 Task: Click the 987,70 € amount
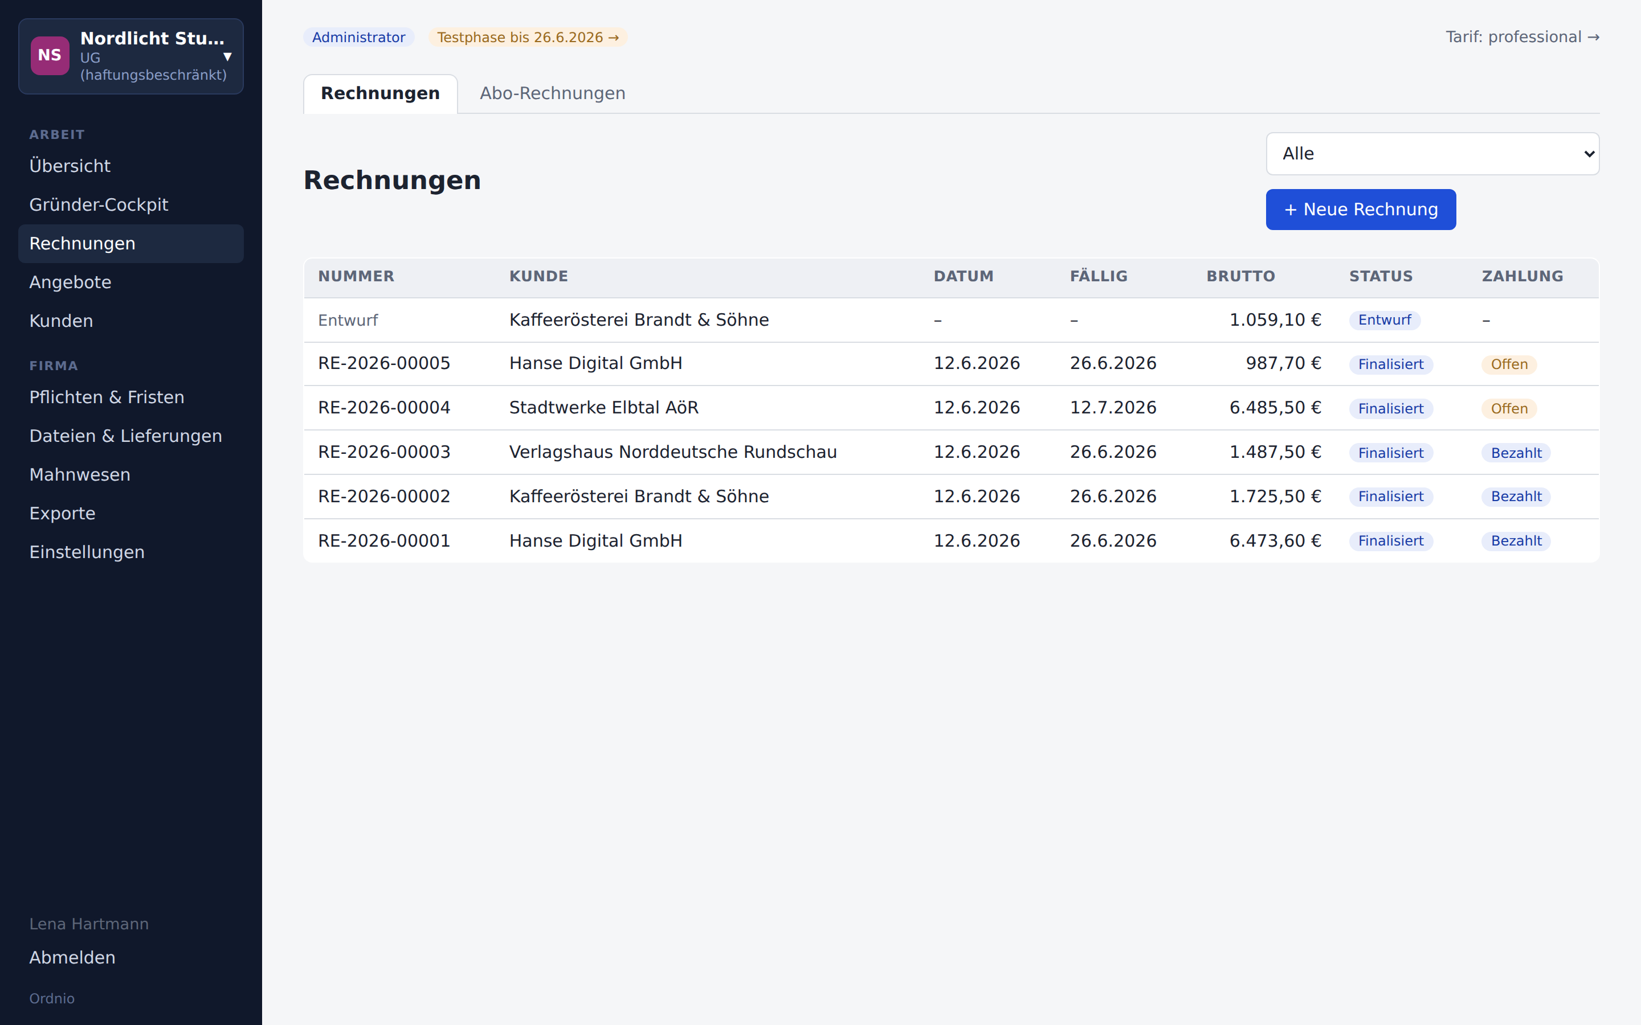click(x=1283, y=363)
